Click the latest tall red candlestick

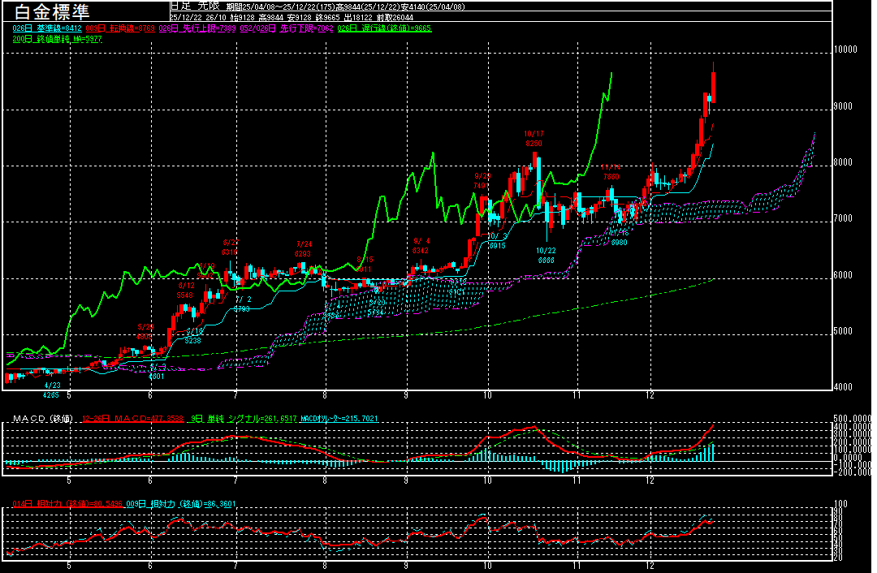coord(713,86)
